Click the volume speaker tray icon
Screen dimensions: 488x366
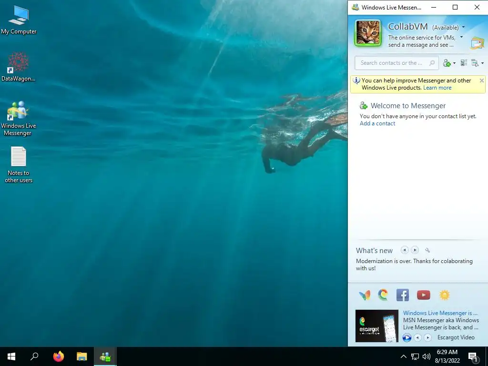click(426, 356)
